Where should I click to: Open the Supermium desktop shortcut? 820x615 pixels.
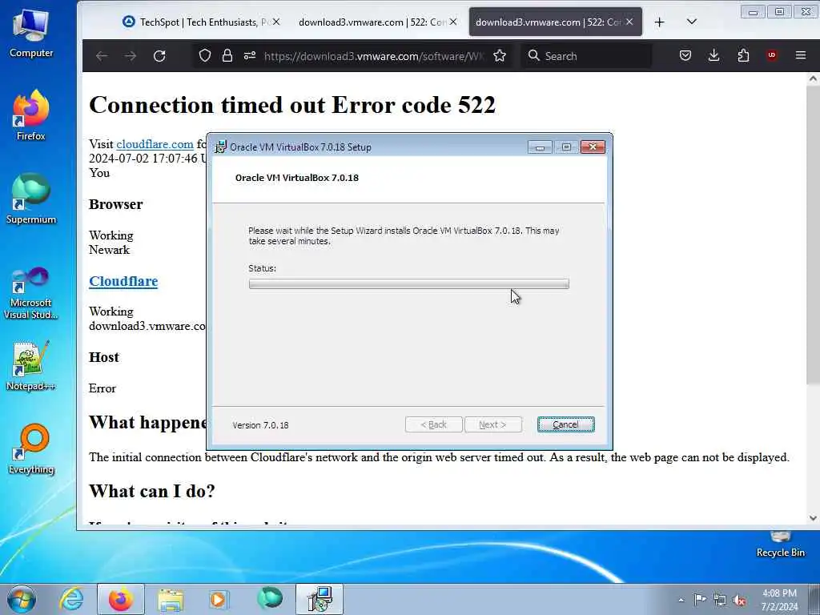click(x=31, y=199)
